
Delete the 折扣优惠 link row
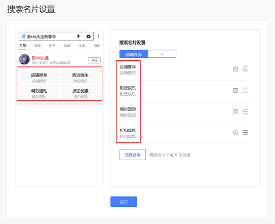235,133
